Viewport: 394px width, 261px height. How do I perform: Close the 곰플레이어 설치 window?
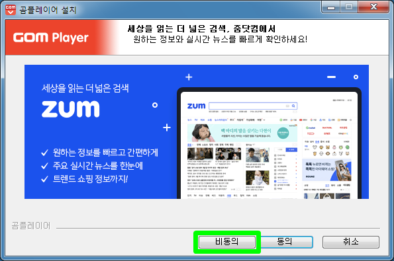pos(373,7)
